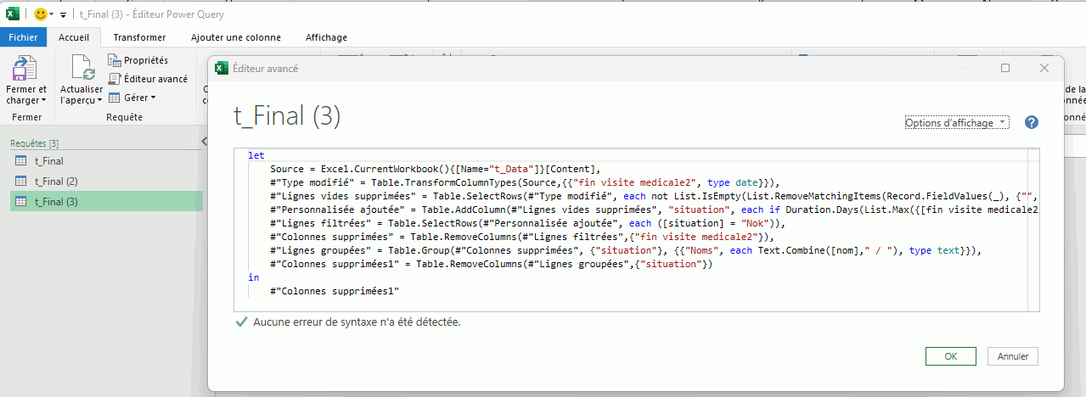Viewport: 1086px width, 397px height.
Task: Select the t_Final (2) query
Action: [55, 182]
